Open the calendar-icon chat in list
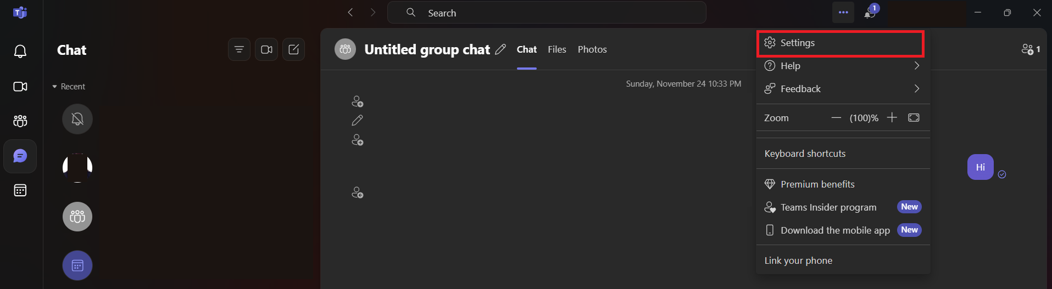 click(77, 265)
